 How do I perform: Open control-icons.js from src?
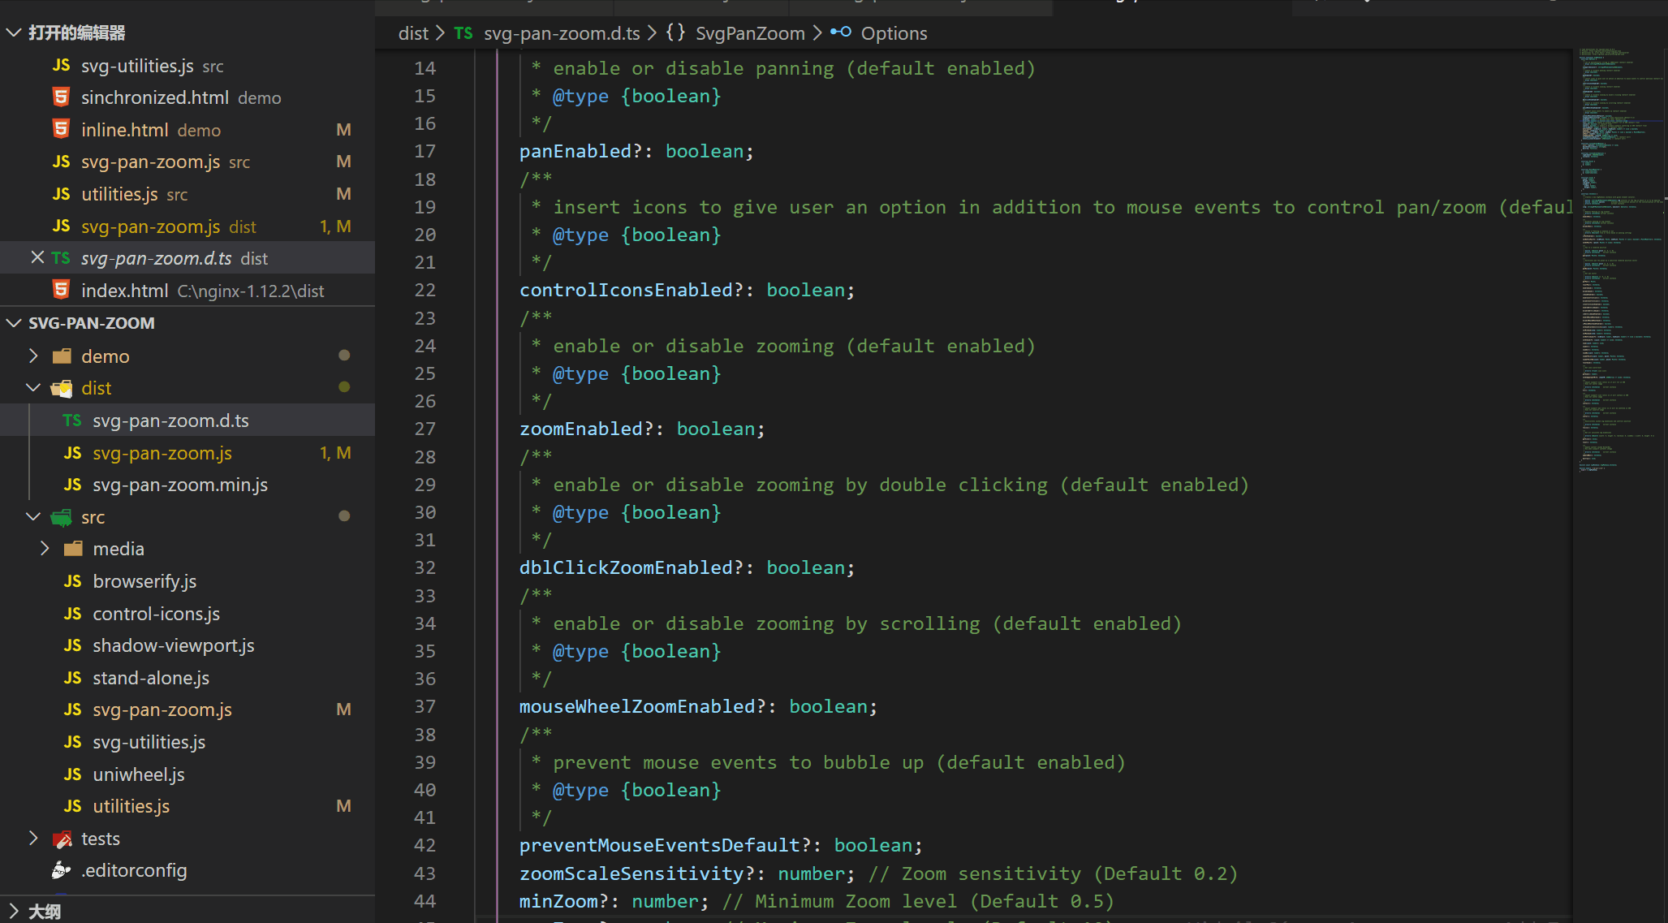point(156,614)
